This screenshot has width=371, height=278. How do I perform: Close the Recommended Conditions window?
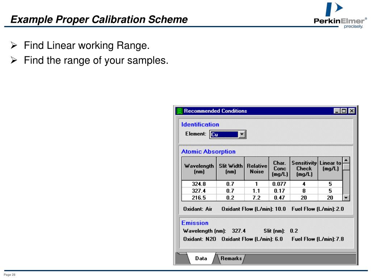[x=351, y=111]
